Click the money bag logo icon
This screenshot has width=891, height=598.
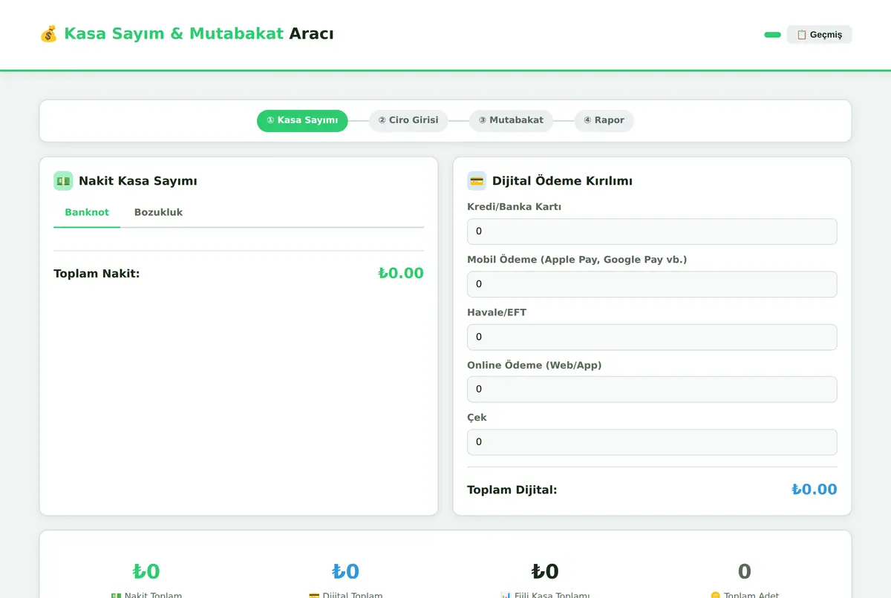(x=48, y=34)
